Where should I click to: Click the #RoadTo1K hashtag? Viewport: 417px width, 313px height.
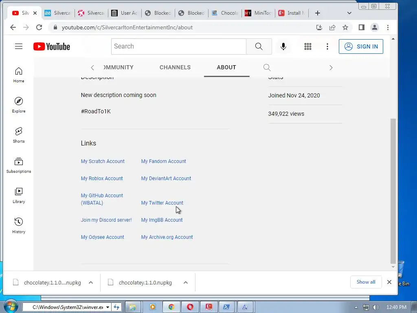click(96, 111)
